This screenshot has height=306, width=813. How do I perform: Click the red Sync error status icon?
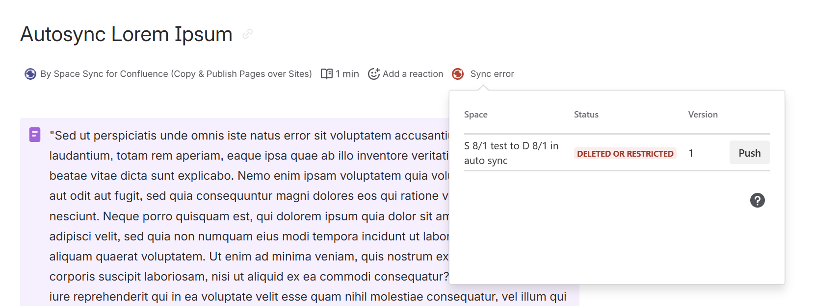[x=458, y=74]
